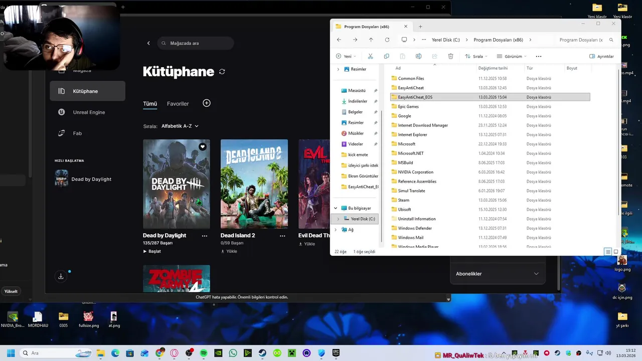Click the Windows taskbar Ara search box

(x=56, y=353)
